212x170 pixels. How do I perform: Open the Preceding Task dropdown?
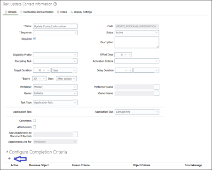click(x=55, y=61)
